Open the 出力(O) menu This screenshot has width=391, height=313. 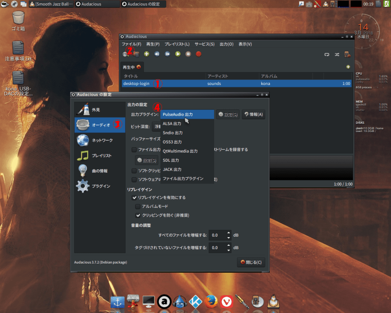point(227,44)
